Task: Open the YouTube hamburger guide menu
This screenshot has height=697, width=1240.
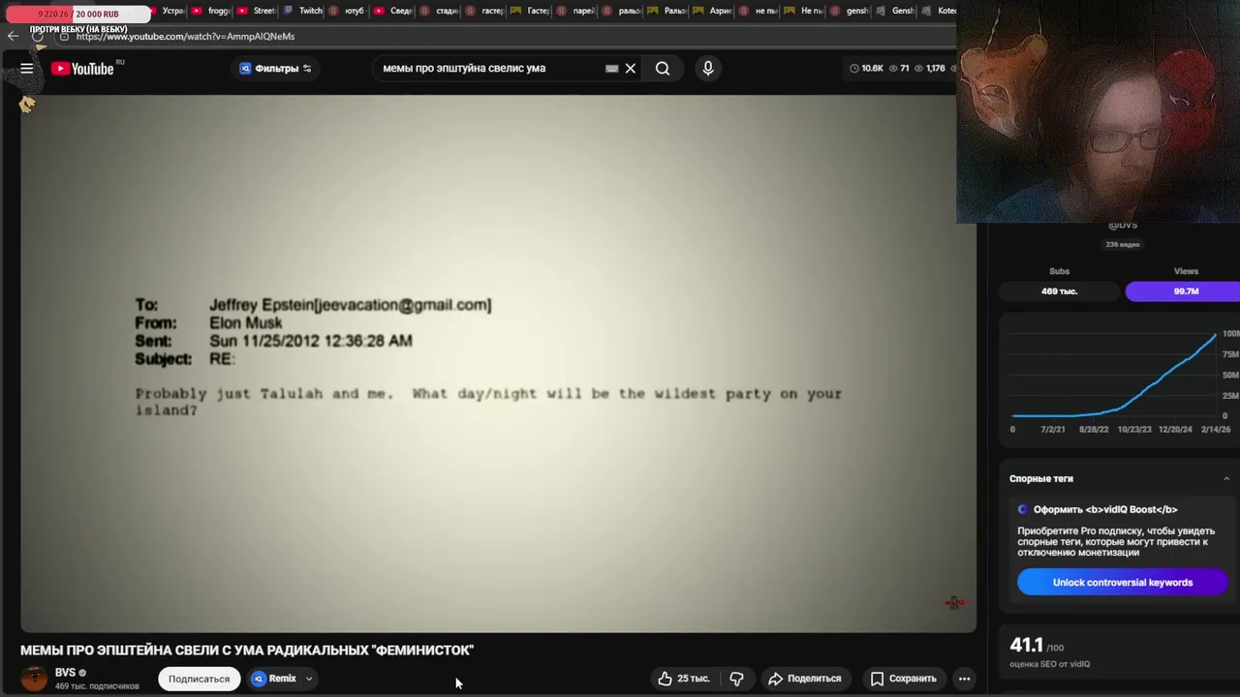Action: coord(27,68)
